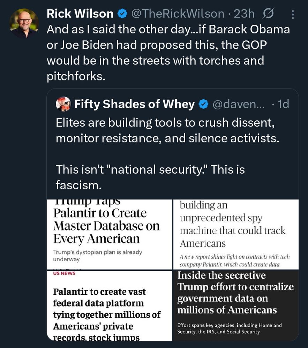Click Rick Wilson's blue verified badge
The height and width of the screenshot is (348, 308).
(122, 14)
